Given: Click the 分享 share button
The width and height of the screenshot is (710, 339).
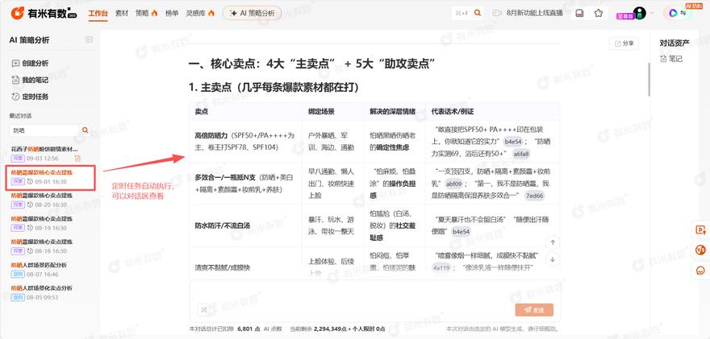Looking at the screenshot, I should [624, 43].
